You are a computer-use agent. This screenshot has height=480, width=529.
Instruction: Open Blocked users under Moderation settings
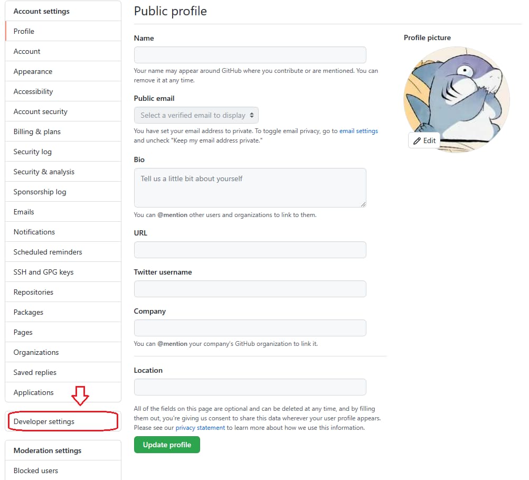pyautogui.click(x=63, y=470)
